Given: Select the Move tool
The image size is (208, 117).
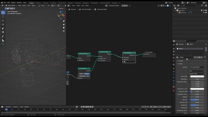Looking at the screenshot, I should [x=3, y=21].
